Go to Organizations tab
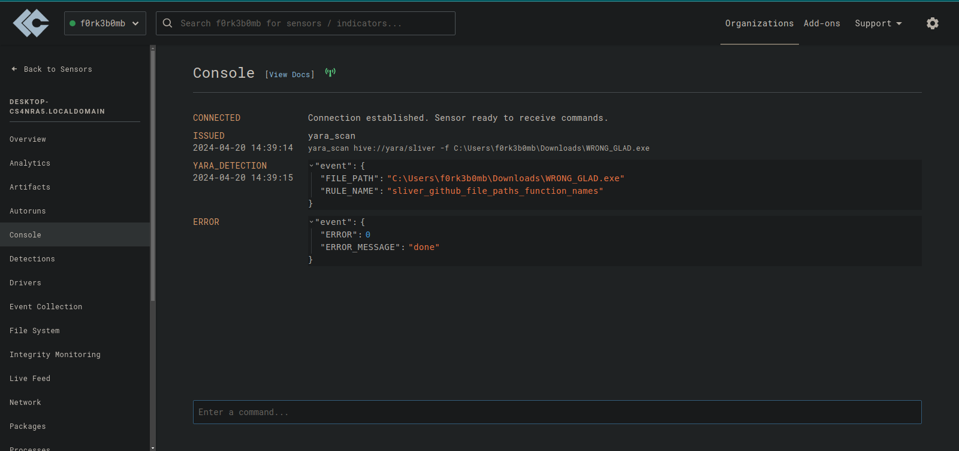 coord(759,23)
